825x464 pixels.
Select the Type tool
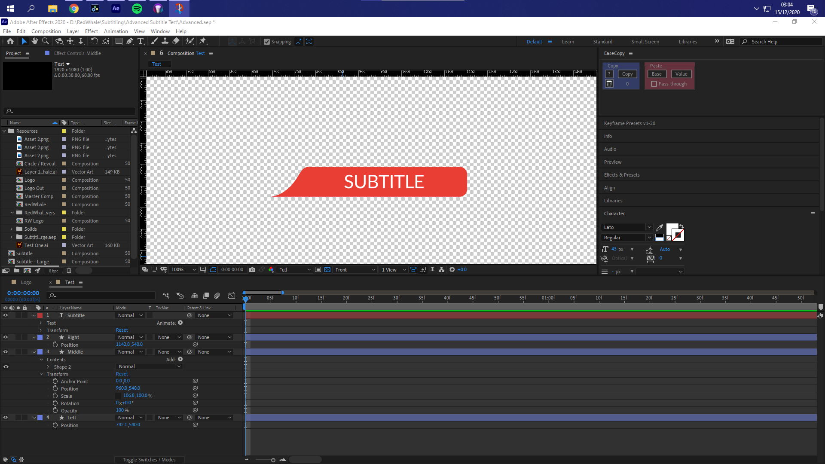(141, 41)
